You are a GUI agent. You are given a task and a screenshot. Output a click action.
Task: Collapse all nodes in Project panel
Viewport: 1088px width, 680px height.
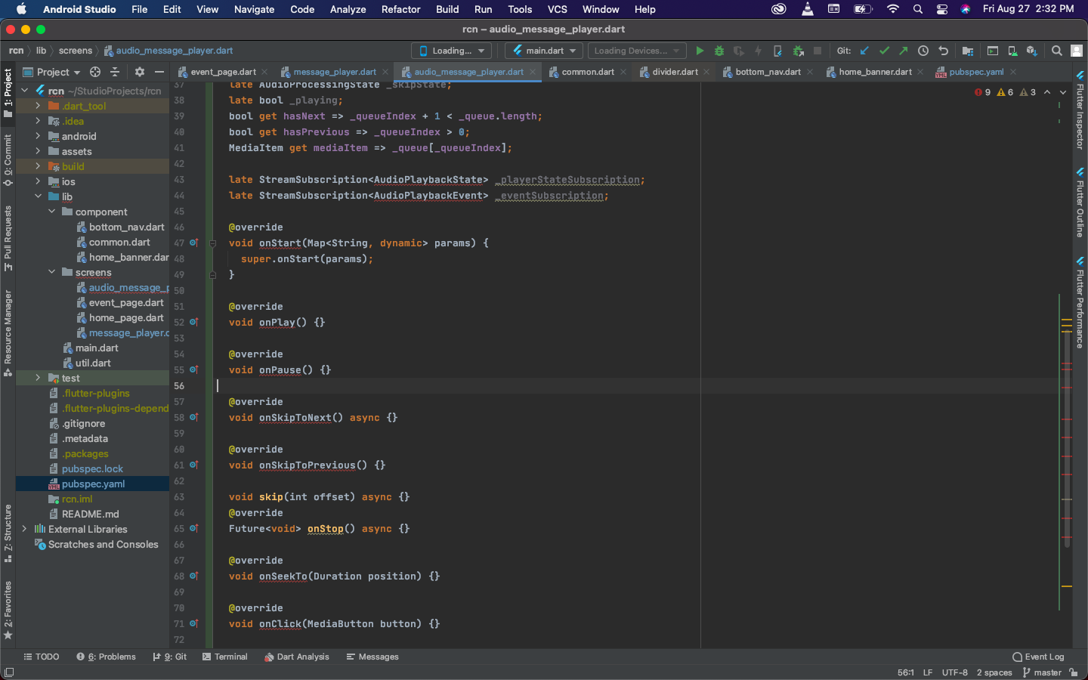(x=115, y=72)
